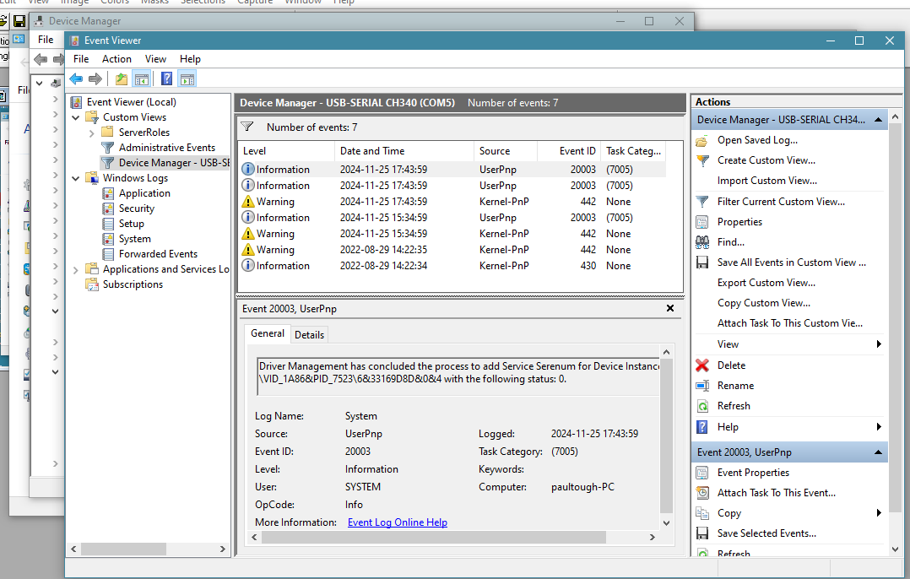Sort by the Event ID column header
This screenshot has height=579, width=910.
569,151
